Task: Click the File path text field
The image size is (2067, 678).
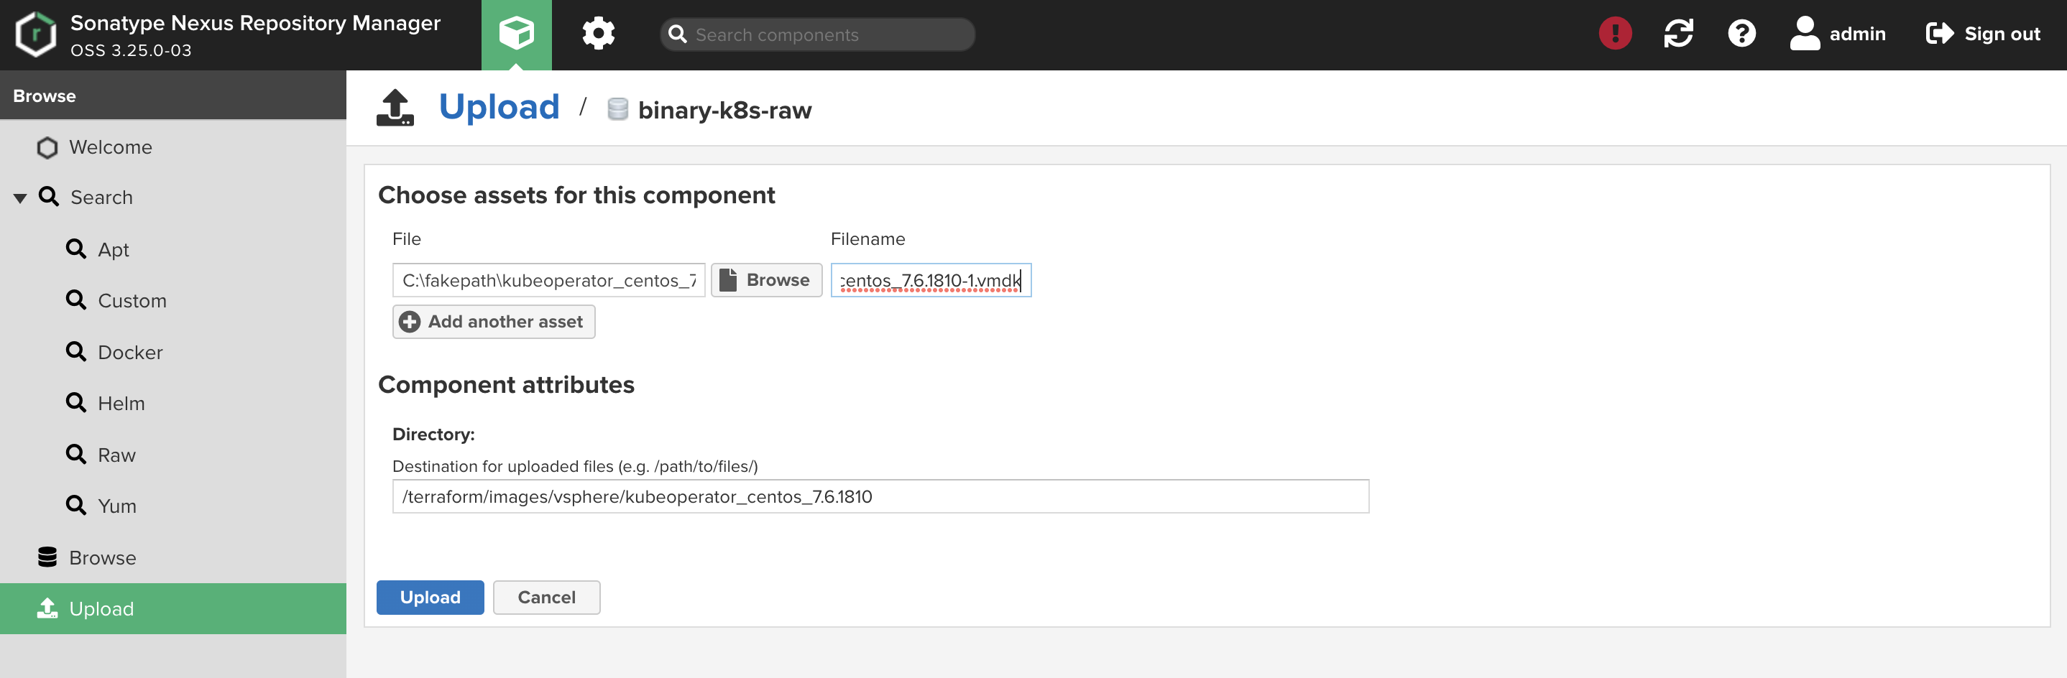Action: point(549,281)
